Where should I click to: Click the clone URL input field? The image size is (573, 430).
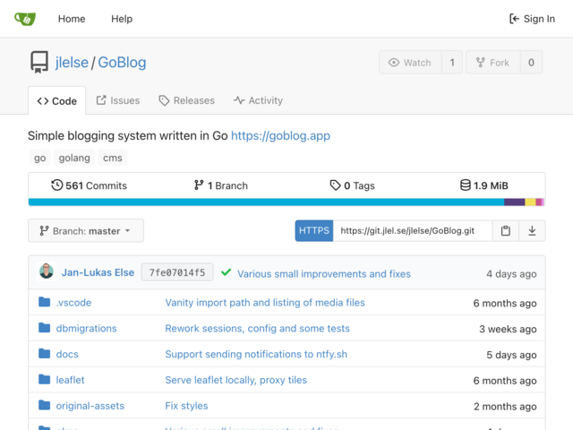(412, 231)
